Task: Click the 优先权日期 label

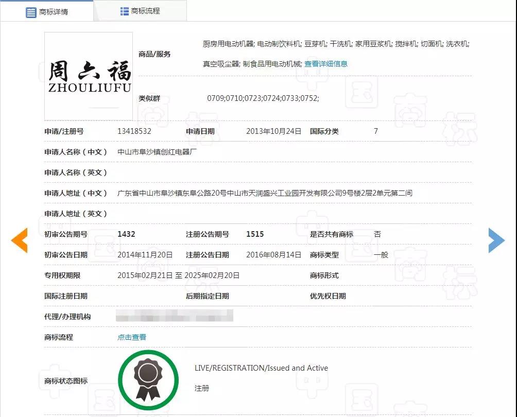Action: [328, 296]
